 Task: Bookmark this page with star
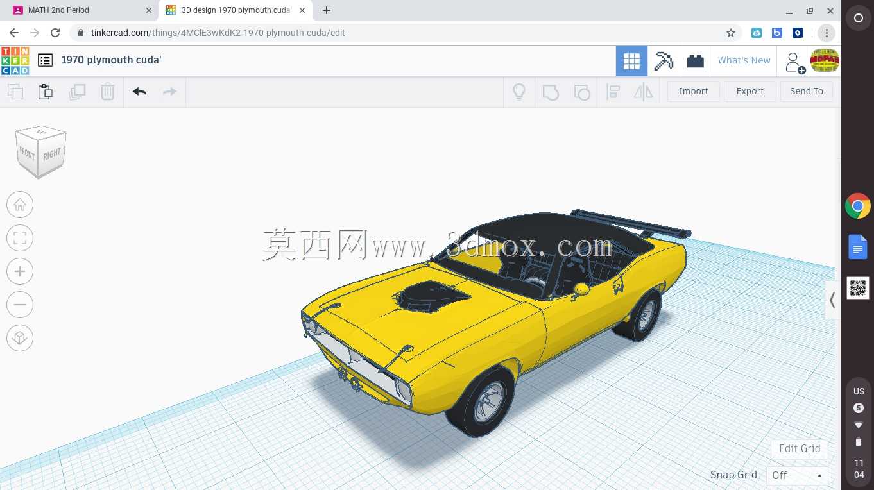pos(730,33)
